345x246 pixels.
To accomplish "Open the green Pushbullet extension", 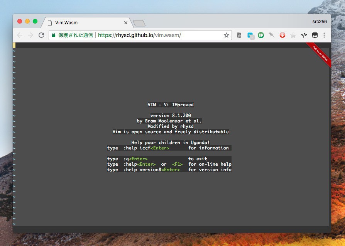I will point(261,35).
